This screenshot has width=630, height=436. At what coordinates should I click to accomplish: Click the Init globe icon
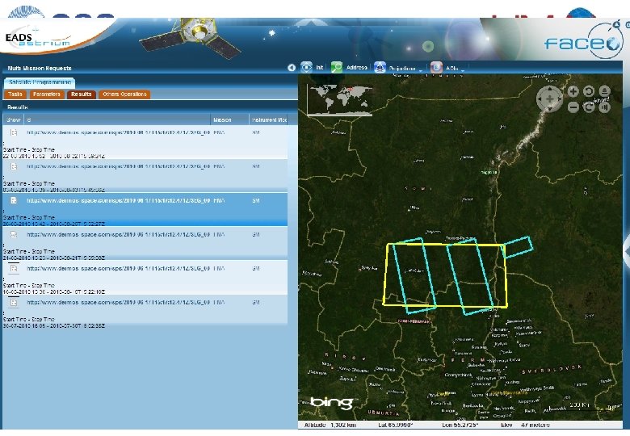[x=306, y=68]
